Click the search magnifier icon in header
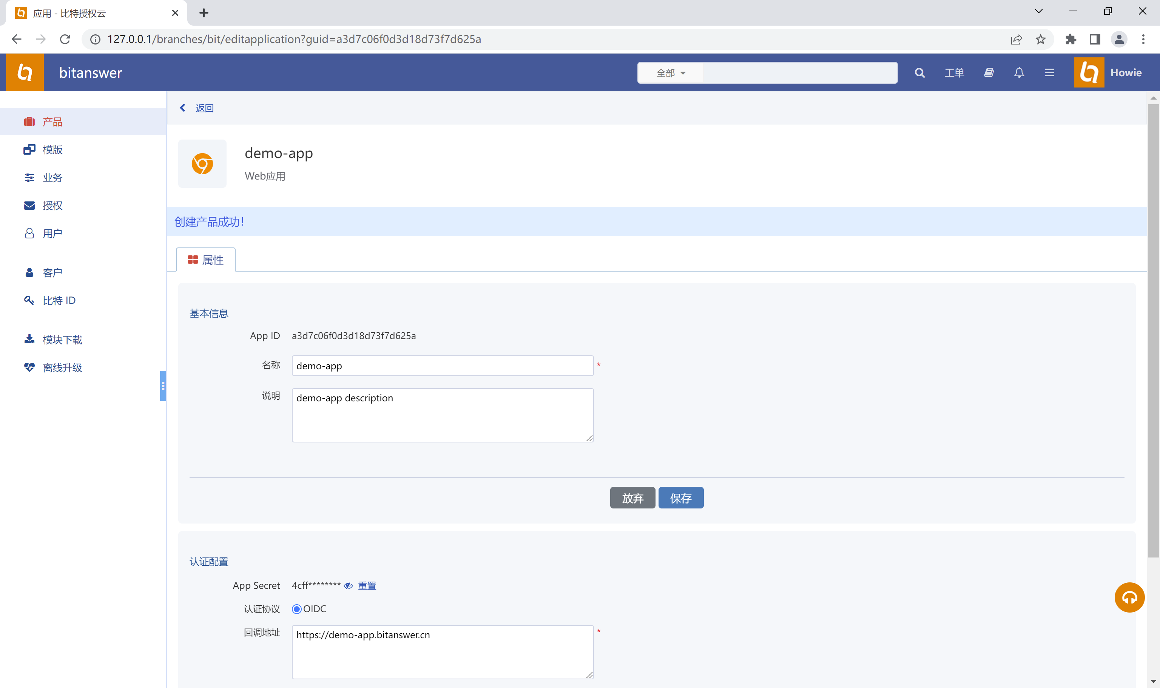Image resolution: width=1160 pixels, height=688 pixels. point(919,73)
